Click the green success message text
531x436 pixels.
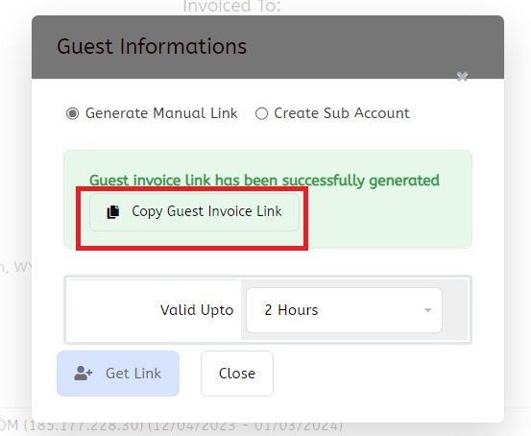pyautogui.click(x=264, y=181)
